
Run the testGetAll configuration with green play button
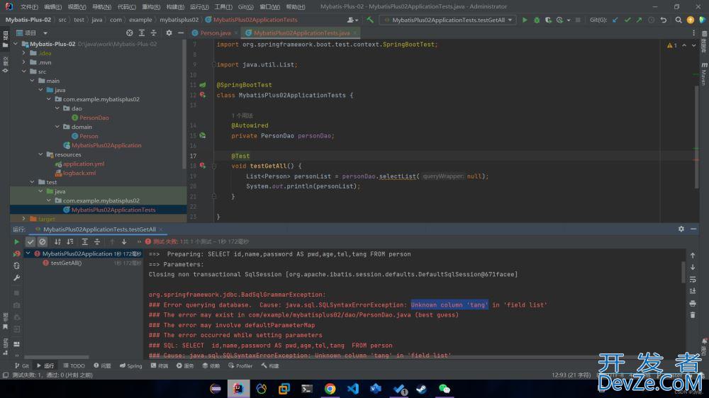click(x=525, y=20)
